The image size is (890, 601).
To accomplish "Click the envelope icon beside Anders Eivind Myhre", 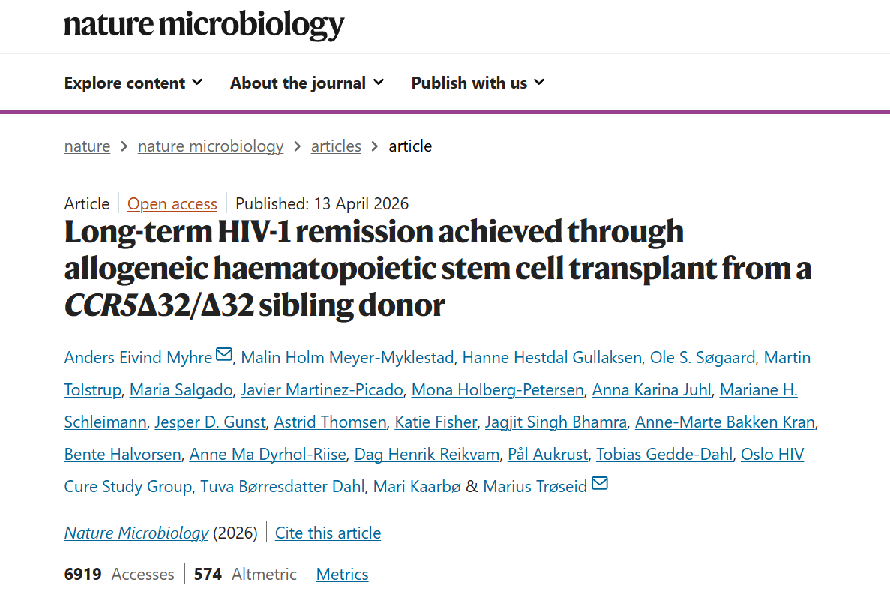I will 224,355.
